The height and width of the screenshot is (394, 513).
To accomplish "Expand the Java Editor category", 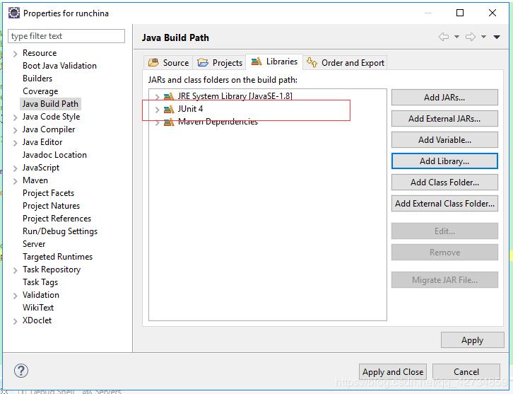I will pos(15,143).
